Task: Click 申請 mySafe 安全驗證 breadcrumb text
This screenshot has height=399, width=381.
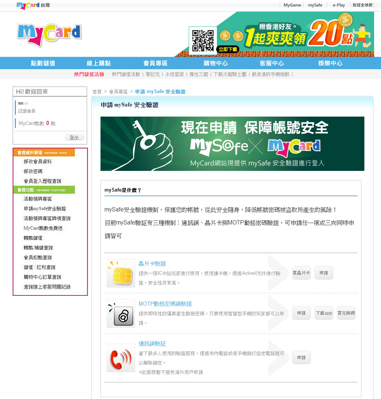Action: pos(160,92)
